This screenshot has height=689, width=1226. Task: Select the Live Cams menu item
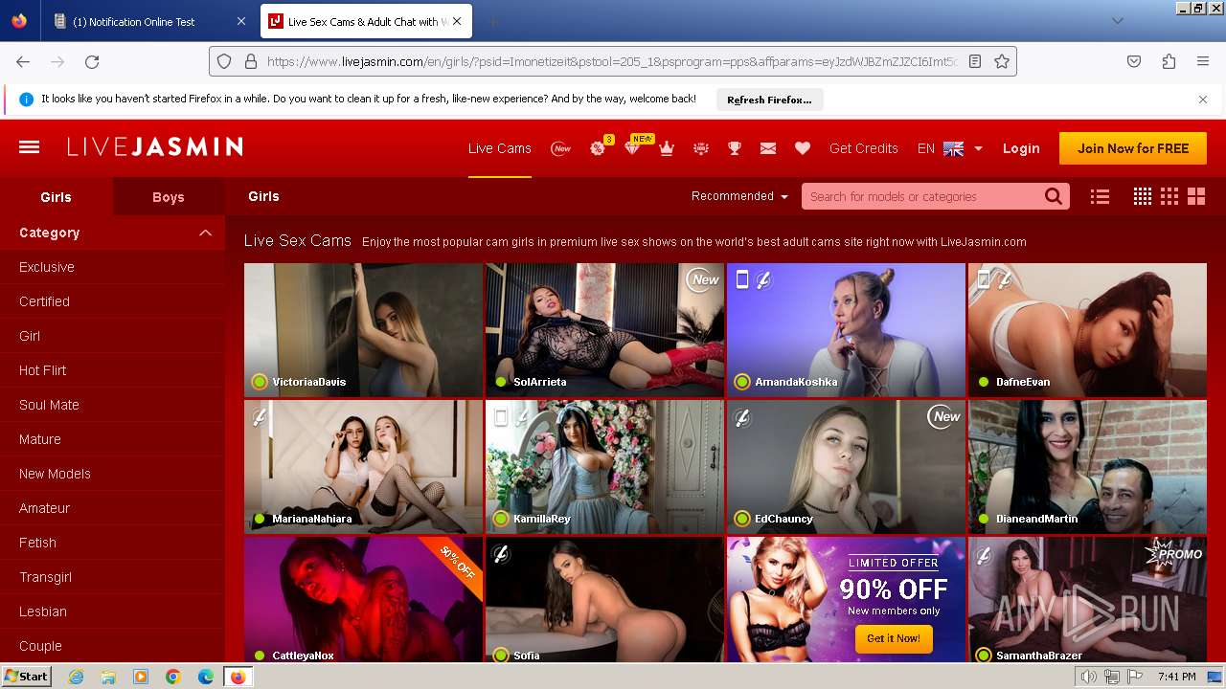point(500,148)
